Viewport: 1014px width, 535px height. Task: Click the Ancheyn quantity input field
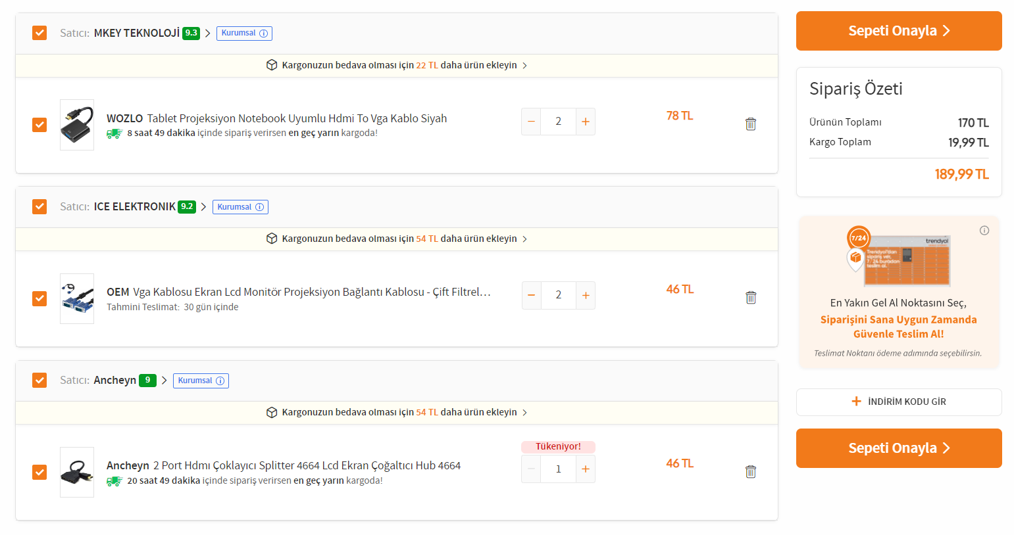tap(558, 469)
